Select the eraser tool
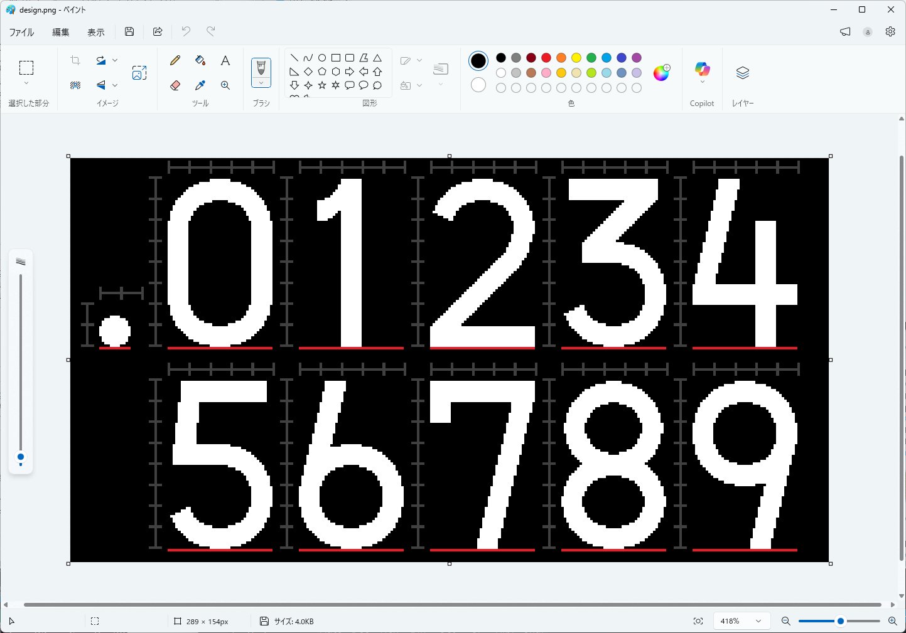Viewport: 906px width, 633px height. [x=175, y=85]
